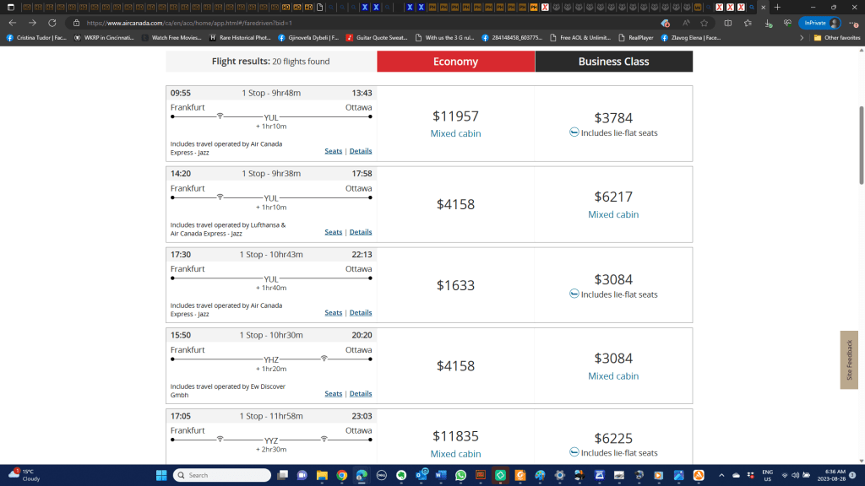Screen dimensions: 865x486
Task: Open a new browser tab with plus icon
Action: 777,7
